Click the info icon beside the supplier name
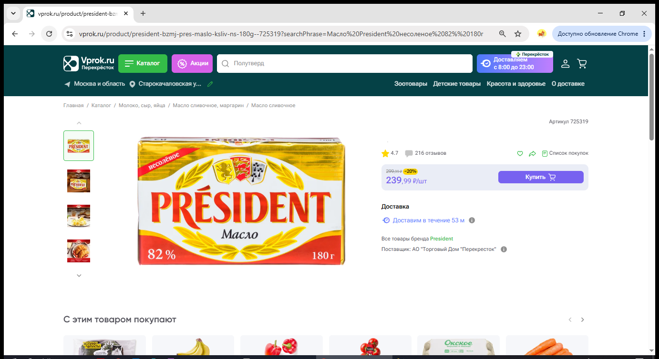659x359 pixels. coord(504,249)
